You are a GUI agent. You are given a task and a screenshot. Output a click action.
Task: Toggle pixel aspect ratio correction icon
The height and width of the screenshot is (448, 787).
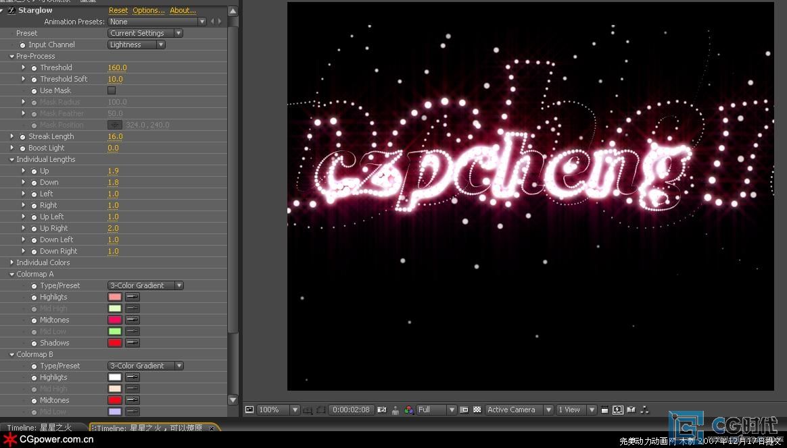point(604,410)
